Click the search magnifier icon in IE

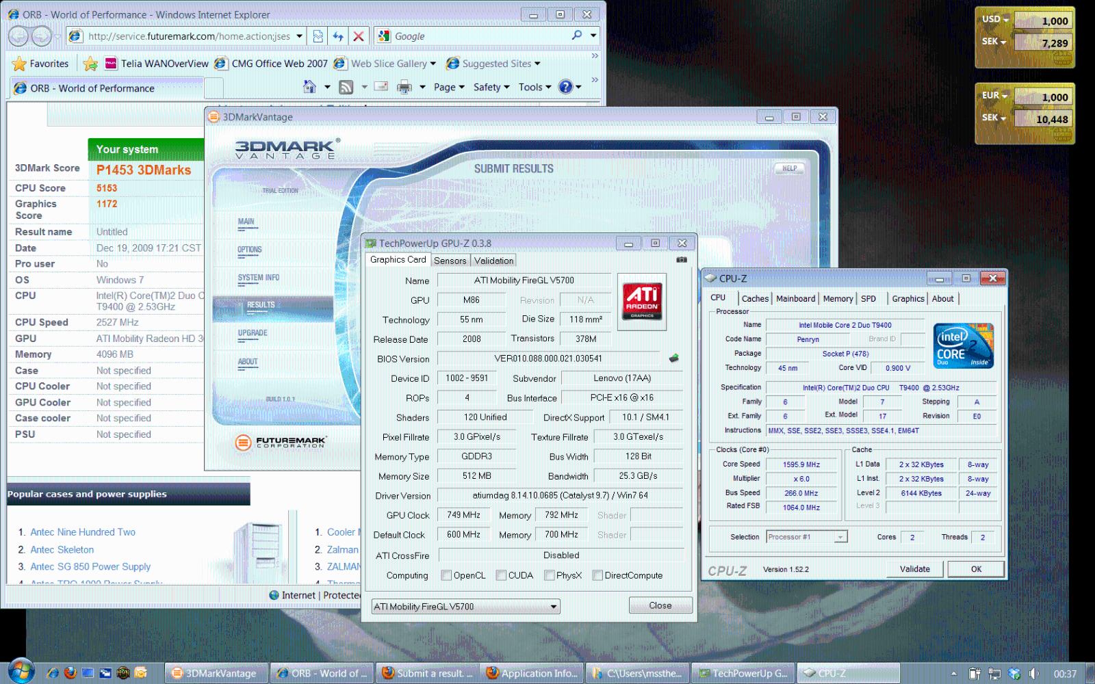(577, 36)
